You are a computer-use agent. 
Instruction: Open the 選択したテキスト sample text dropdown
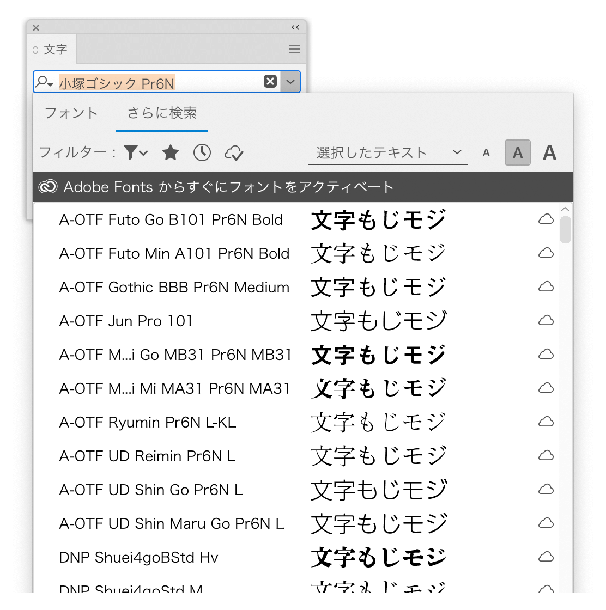pyautogui.click(x=387, y=153)
